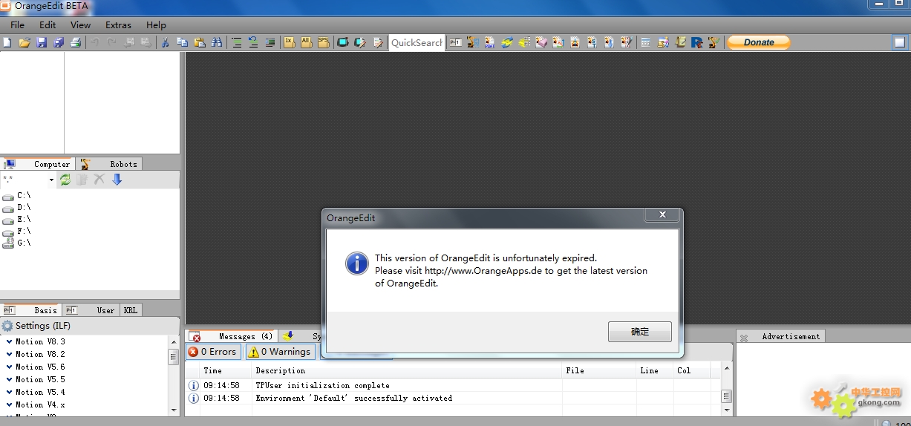Screen dimensions: 911x426
Task: Click the calculator toolbar icon
Action: (x=645, y=42)
